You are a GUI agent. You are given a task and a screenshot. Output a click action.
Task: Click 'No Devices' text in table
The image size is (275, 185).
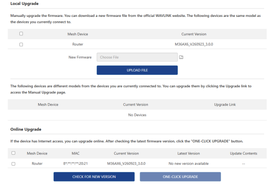[x=137, y=115]
